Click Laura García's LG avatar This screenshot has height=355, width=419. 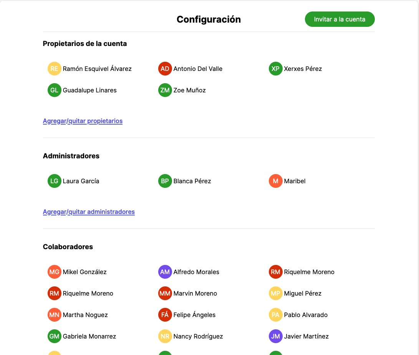[x=55, y=181]
